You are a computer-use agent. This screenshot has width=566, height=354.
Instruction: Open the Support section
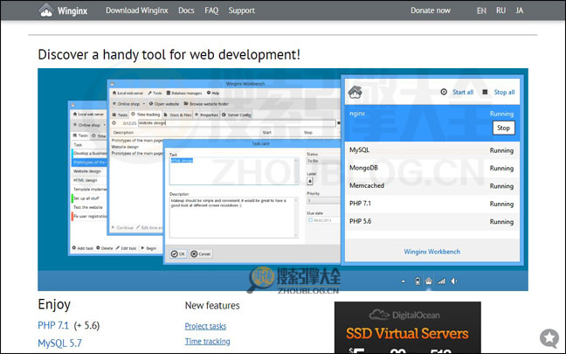click(241, 10)
